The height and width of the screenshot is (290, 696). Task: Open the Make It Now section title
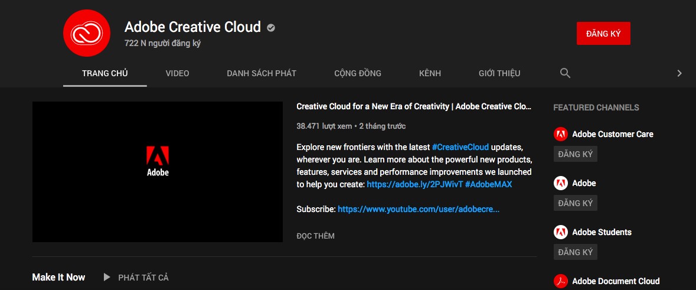click(x=58, y=278)
